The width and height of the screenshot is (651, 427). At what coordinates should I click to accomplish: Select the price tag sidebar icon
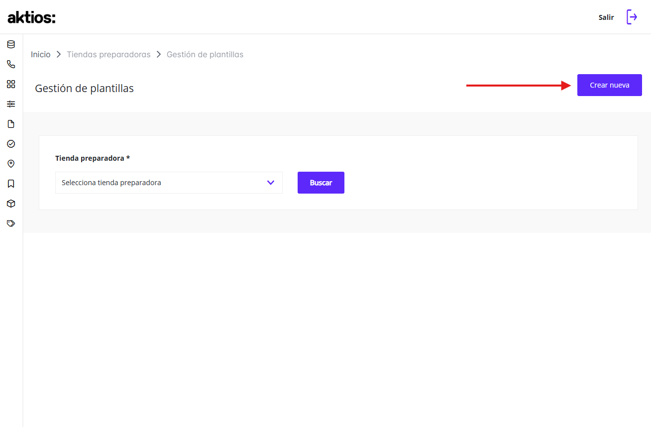(x=11, y=223)
